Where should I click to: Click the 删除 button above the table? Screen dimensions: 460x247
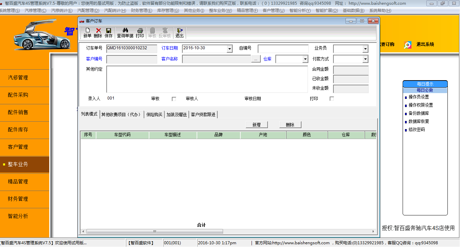pos(290,125)
